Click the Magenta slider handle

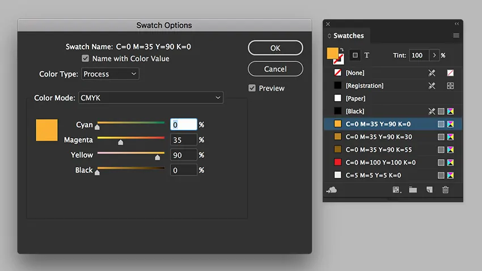click(120, 142)
